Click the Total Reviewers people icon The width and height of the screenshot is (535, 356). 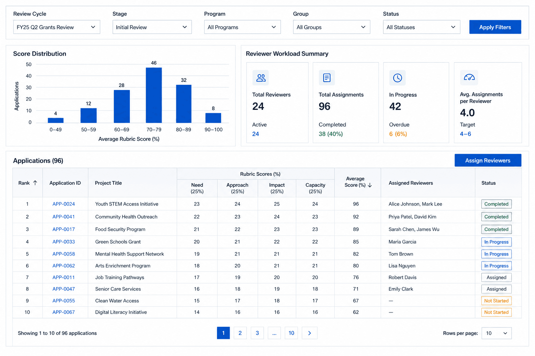pyautogui.click(x=261, y=78)
